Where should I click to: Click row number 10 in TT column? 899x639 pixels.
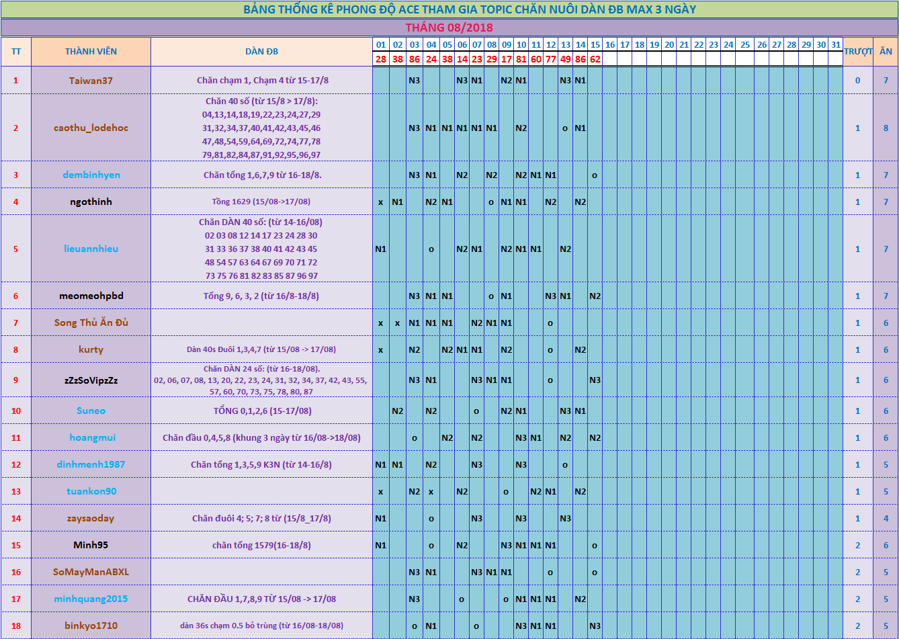click(16, 411)
